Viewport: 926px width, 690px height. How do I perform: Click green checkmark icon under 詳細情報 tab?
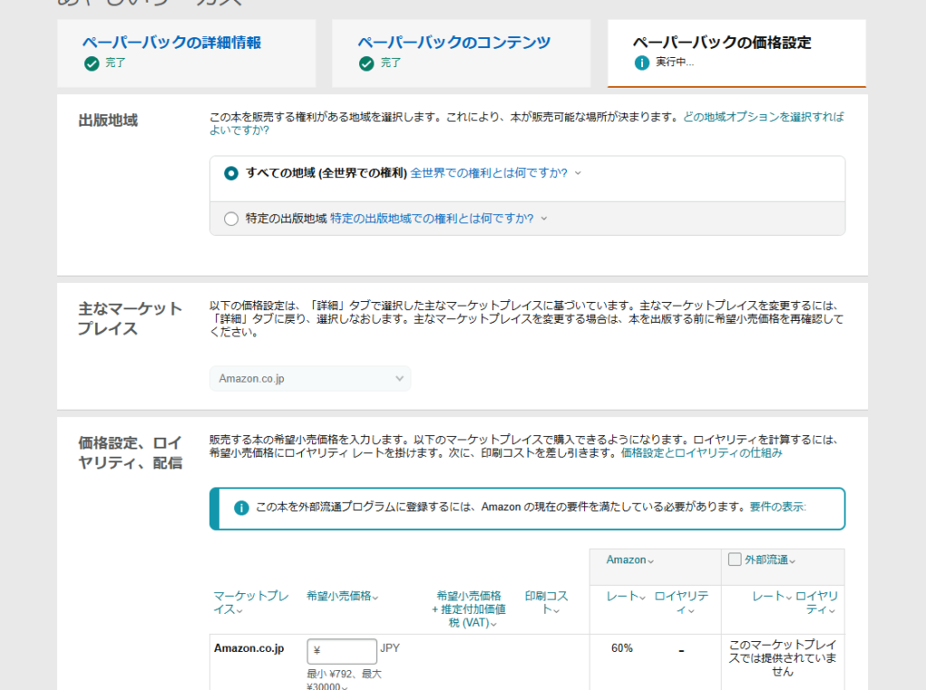[91, 63]
